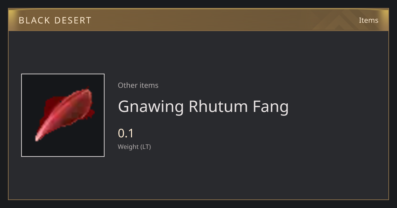This screenshot has height=208, width=397.
Task: Select the Gnawing Rhutum Fang title text
Action: click(x=203, y=107)
